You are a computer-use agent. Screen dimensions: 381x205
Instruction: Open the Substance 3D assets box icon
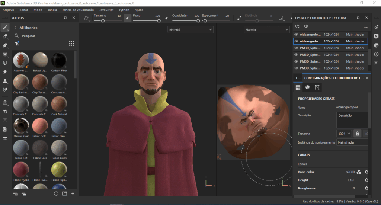pos(5,138)
